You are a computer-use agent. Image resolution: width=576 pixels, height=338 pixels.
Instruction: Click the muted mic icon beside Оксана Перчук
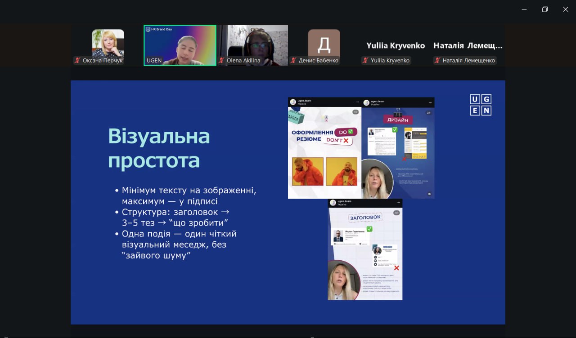(78, 61)
